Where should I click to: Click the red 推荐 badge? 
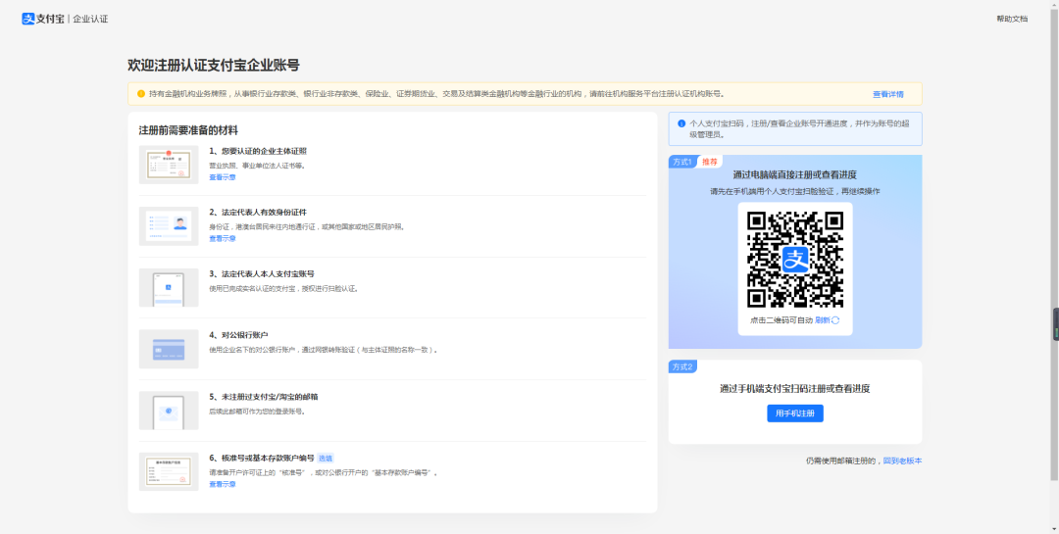point(709,162)
